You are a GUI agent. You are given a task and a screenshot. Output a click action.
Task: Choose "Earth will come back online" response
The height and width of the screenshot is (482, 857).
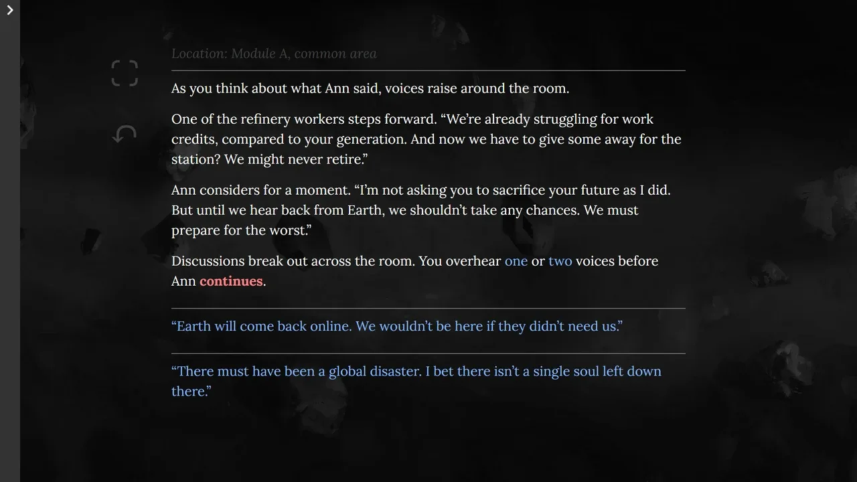coord(396,327)
